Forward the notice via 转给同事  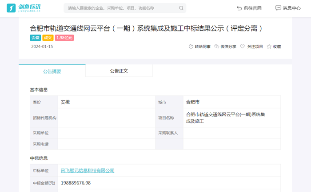[199, 46]
